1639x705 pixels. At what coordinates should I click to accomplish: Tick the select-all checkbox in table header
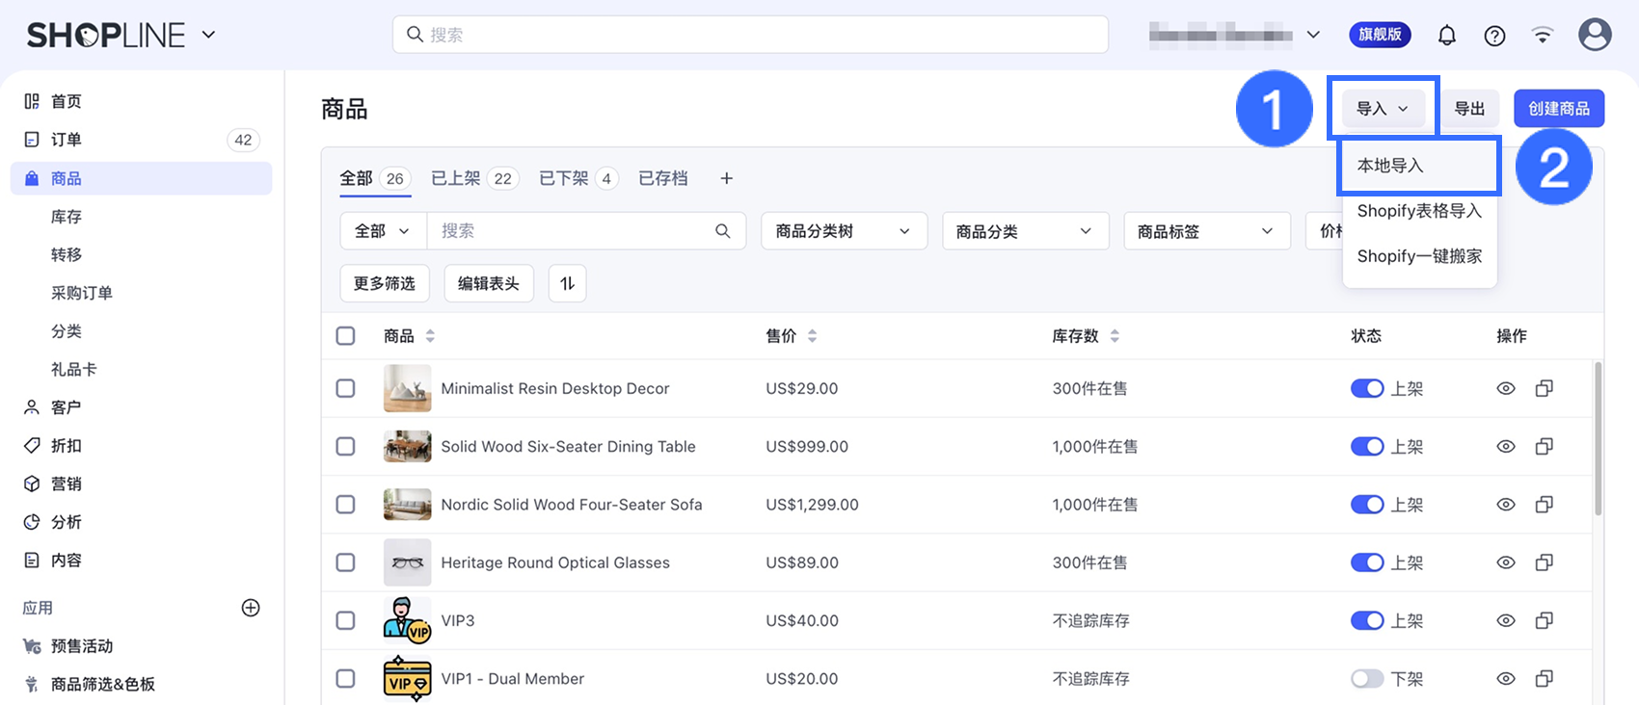pos(345,336)
